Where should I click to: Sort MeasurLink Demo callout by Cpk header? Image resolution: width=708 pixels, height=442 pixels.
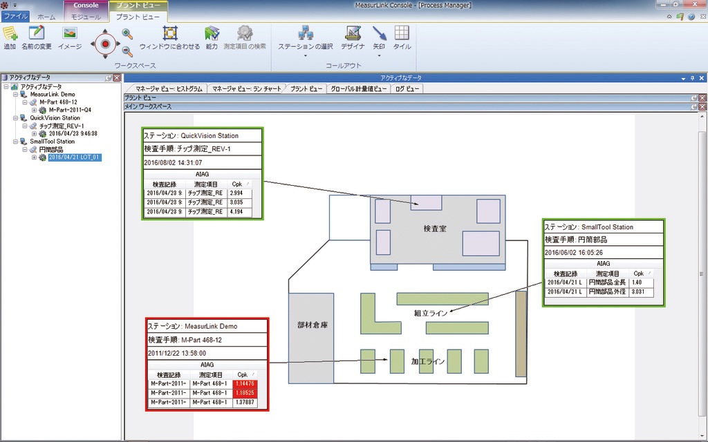[245, 374]
